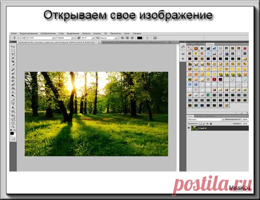This screenshot has height=200, width=260.
Task: Open the font size dropdown arrow
Action: click(x=93, y=38)
